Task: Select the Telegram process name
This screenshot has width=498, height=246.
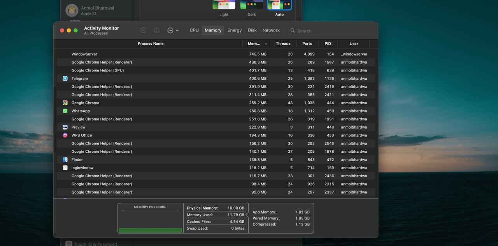Action: 80,79
